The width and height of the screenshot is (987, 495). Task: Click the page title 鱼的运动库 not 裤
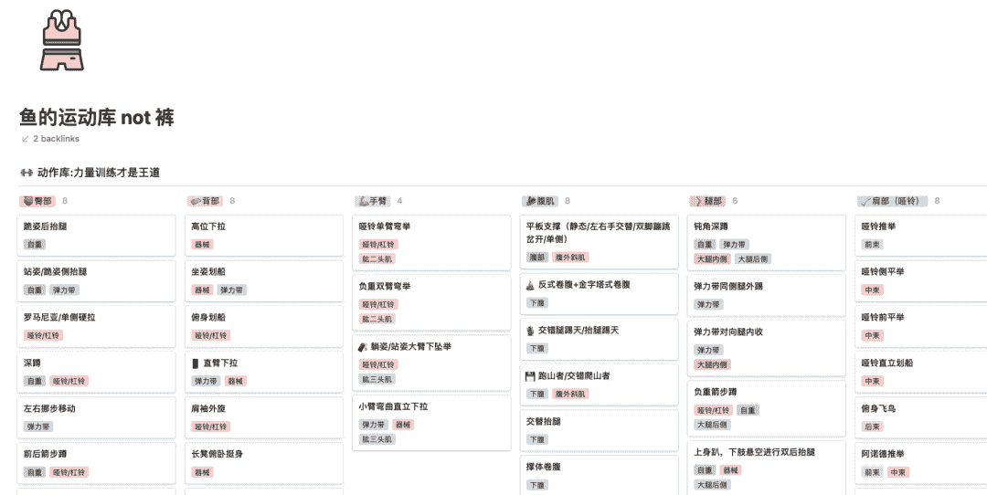pos(96,117)
